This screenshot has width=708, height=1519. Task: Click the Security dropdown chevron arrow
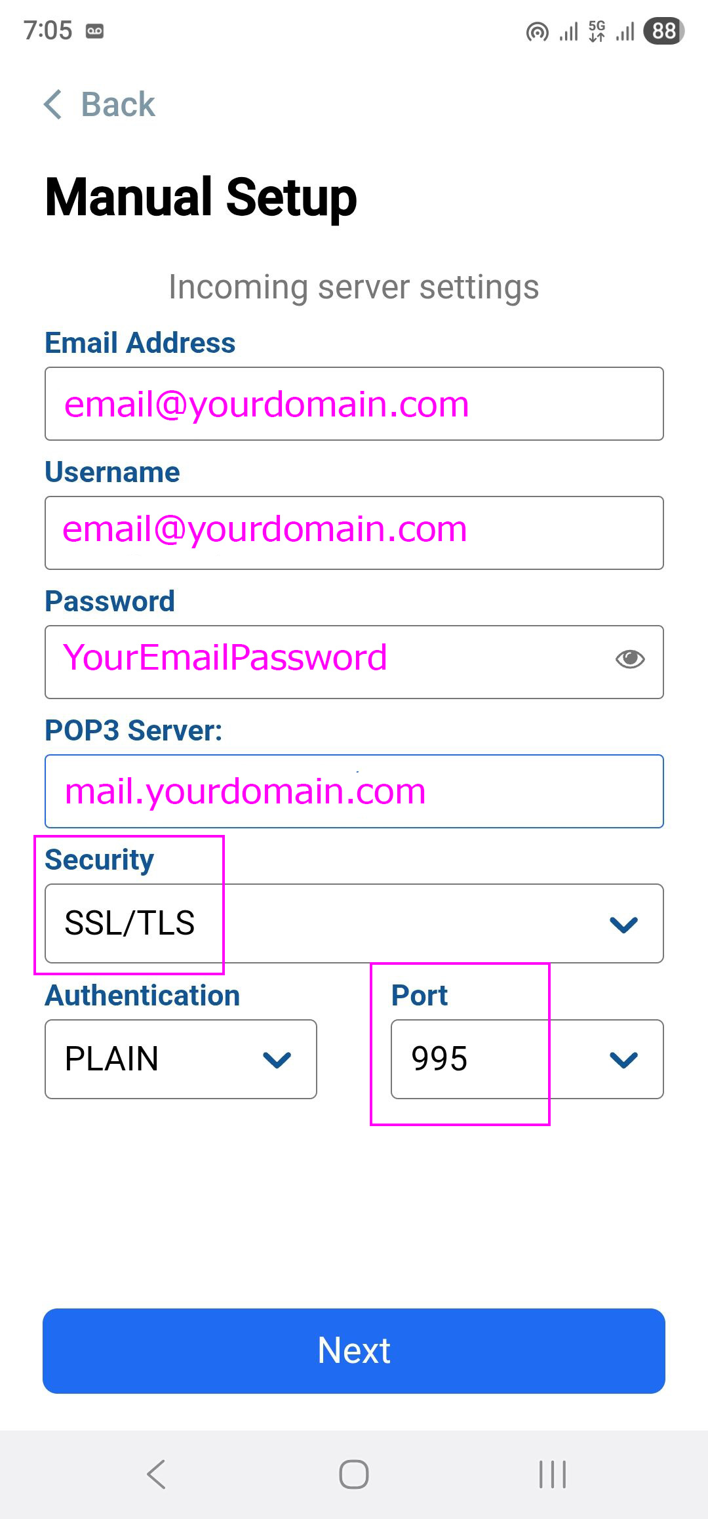(x=623, y=924)
